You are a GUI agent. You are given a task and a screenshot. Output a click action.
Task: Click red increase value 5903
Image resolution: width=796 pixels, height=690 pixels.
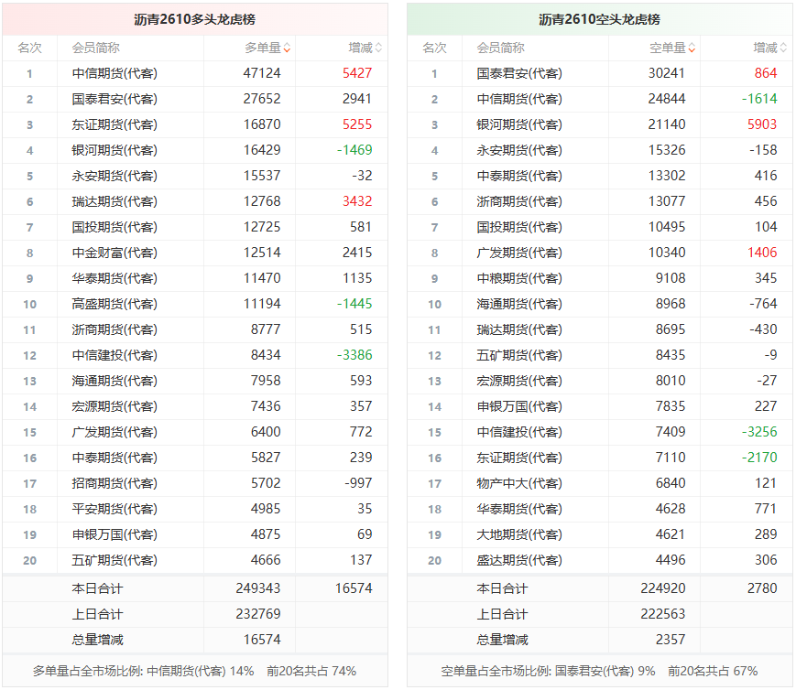pos(761,124)
